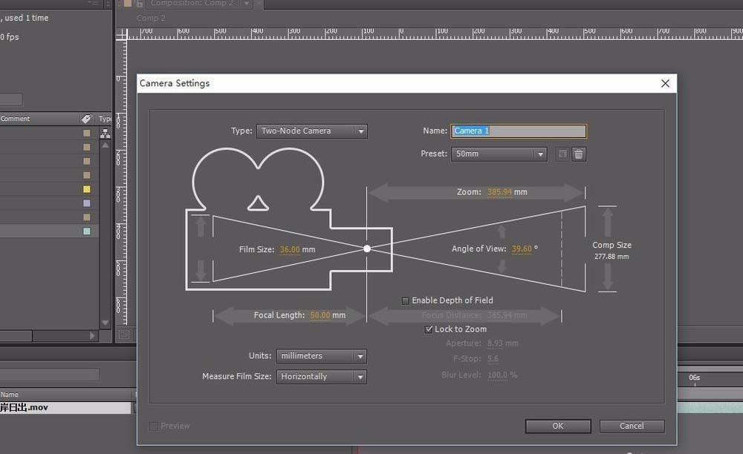This screenshot has height=454, width=743.
Task: Click the label tag icon in column header
Action: 86,119
